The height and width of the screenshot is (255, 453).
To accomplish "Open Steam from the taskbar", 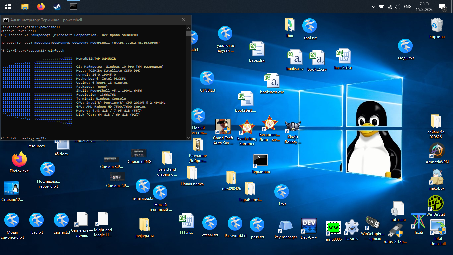I will pos(57,6).
